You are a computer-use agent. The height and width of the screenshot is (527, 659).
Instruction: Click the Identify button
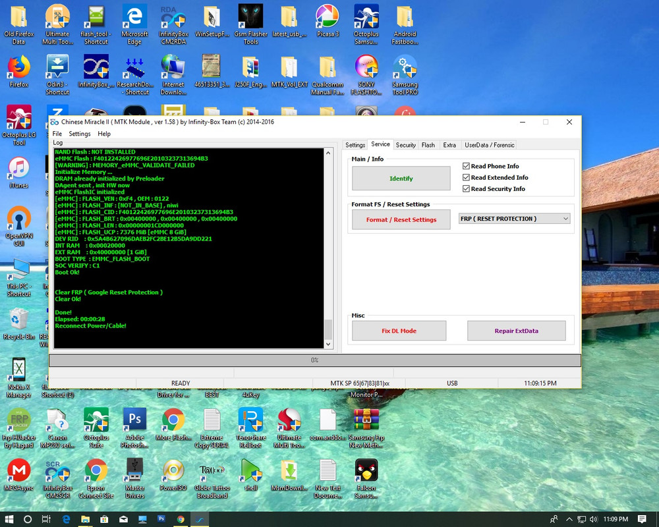[401, 178]
